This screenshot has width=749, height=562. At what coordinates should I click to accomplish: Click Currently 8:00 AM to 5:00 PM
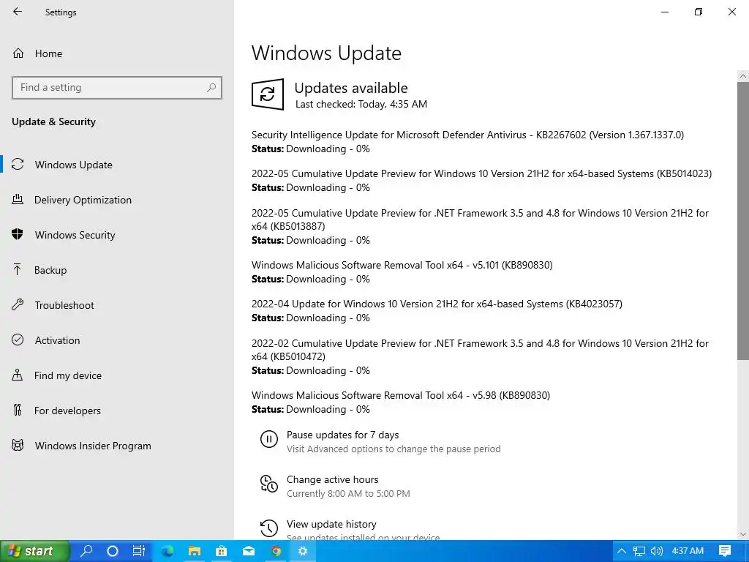coord(348,494)
